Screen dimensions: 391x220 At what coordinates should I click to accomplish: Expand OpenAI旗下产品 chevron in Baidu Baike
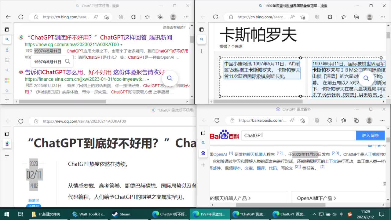click(335, 198)
